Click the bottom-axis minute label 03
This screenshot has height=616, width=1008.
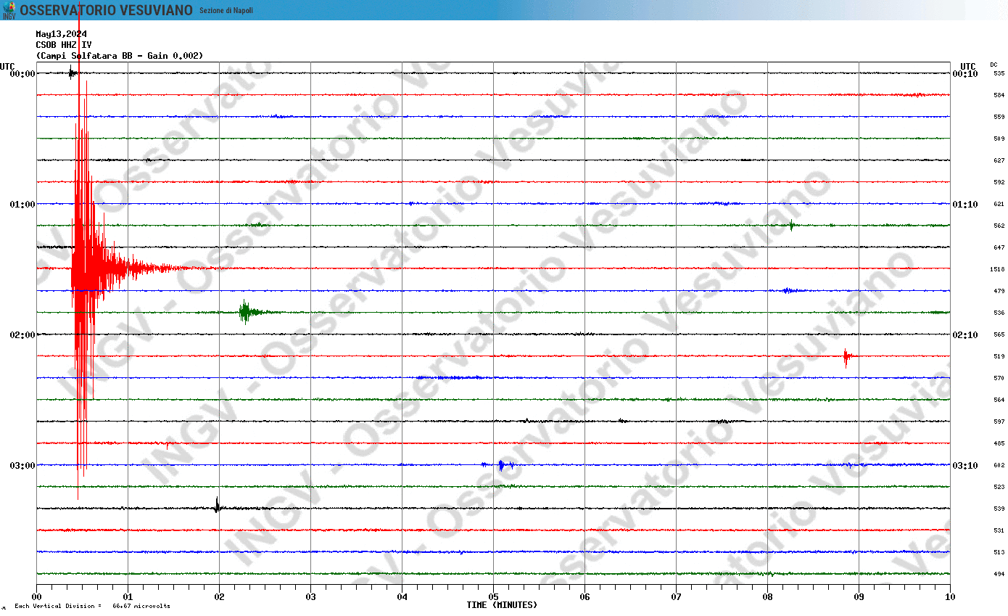(310, 597)
